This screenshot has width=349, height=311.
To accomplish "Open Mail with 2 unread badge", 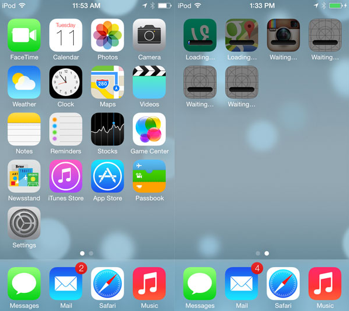I will pos(66,283).
